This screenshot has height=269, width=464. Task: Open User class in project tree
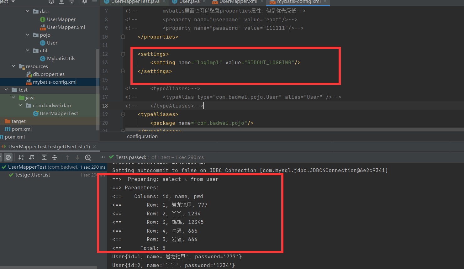coord(52,43)
